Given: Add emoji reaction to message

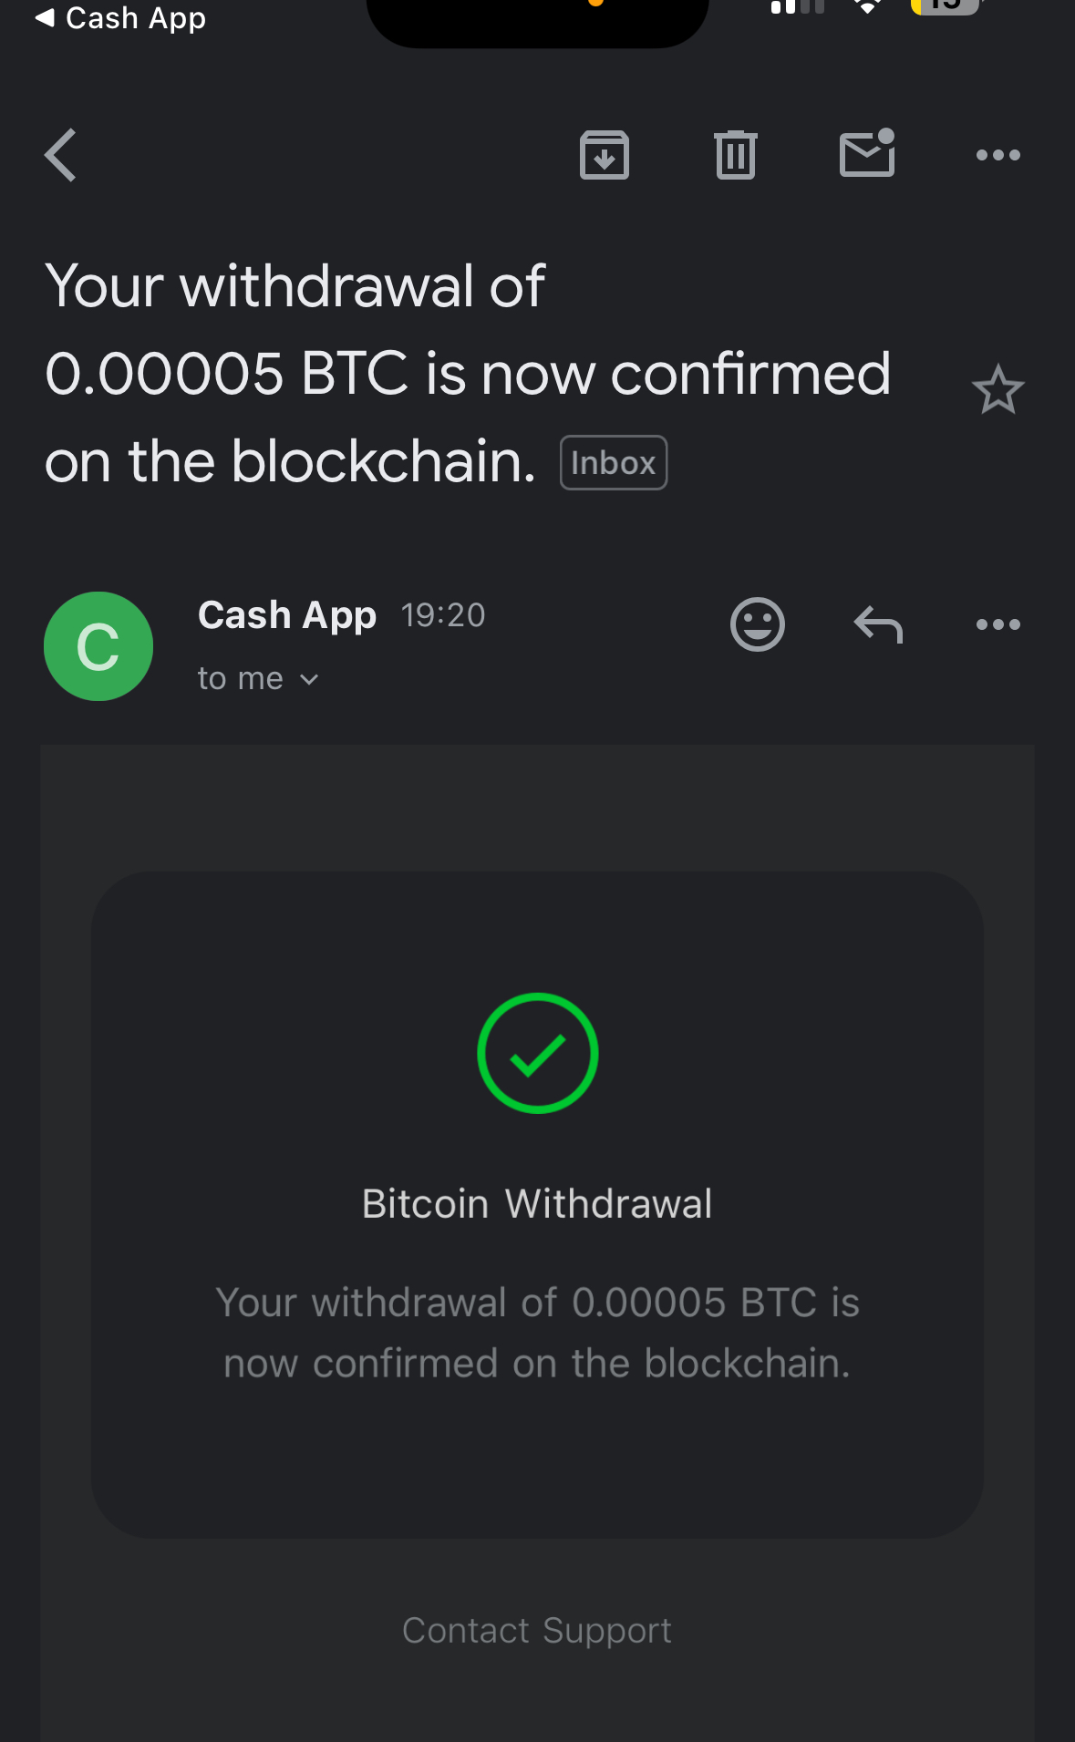Looking at the screenshot, I should click(x=757, y=624).
